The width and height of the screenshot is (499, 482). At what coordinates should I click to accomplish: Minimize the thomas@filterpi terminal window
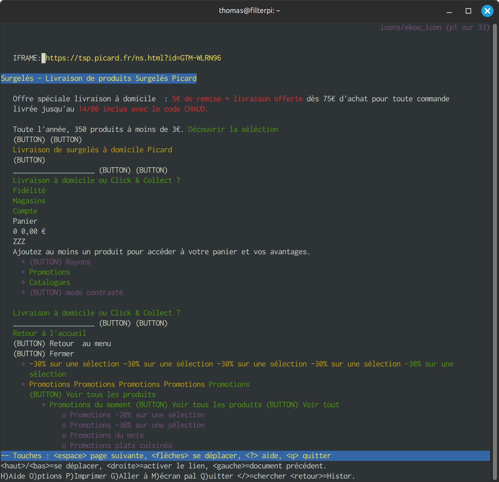tap(449, 11)
